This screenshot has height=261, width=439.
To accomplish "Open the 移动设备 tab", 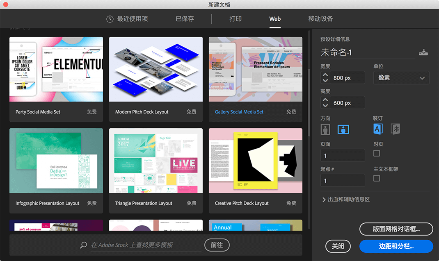I will pos(320,19).
